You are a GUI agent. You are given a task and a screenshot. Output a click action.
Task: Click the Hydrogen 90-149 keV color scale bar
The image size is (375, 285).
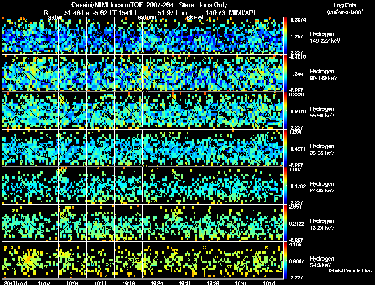tap(285, 73)
